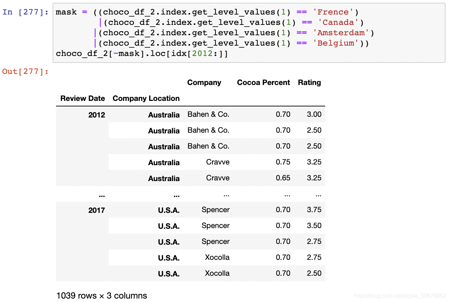Select the Out[277] output prompt

point(25,72)
